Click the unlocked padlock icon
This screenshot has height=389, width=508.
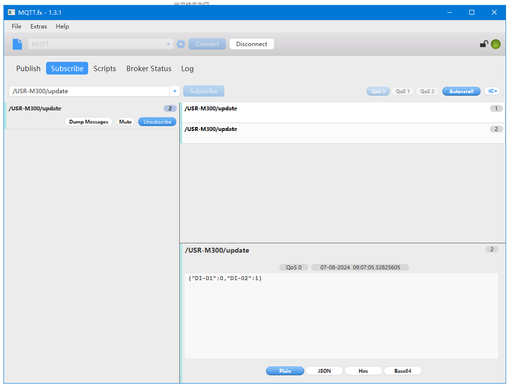484,44
